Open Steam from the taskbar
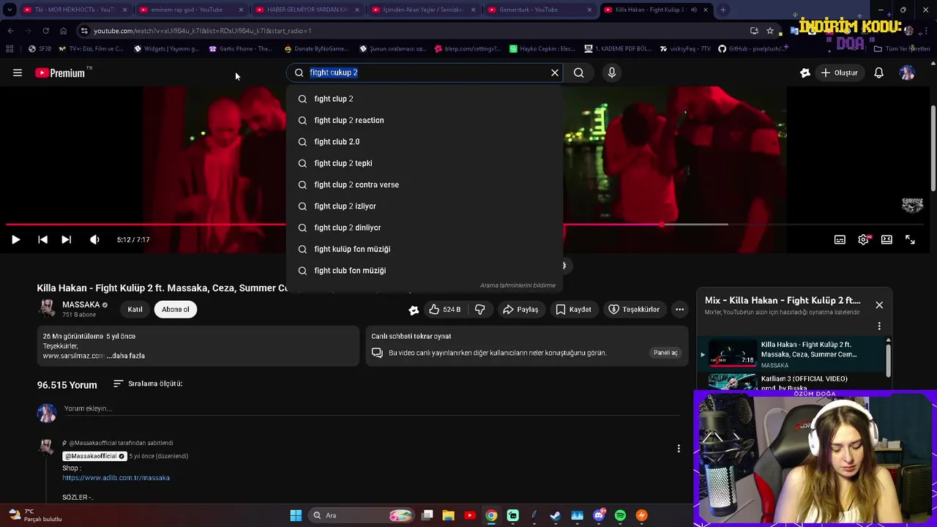 (x=556, y=515)
